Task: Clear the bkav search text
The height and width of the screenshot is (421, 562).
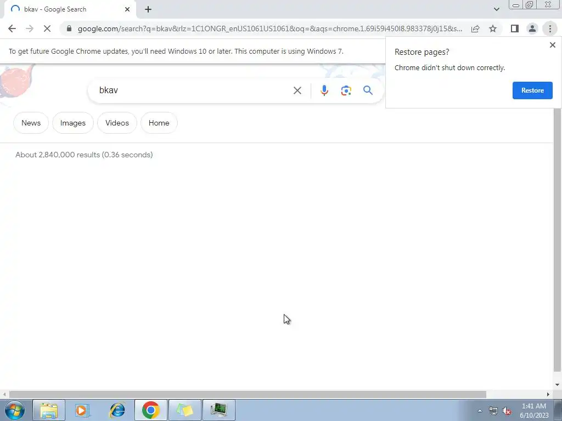Action: pos(297,90)
